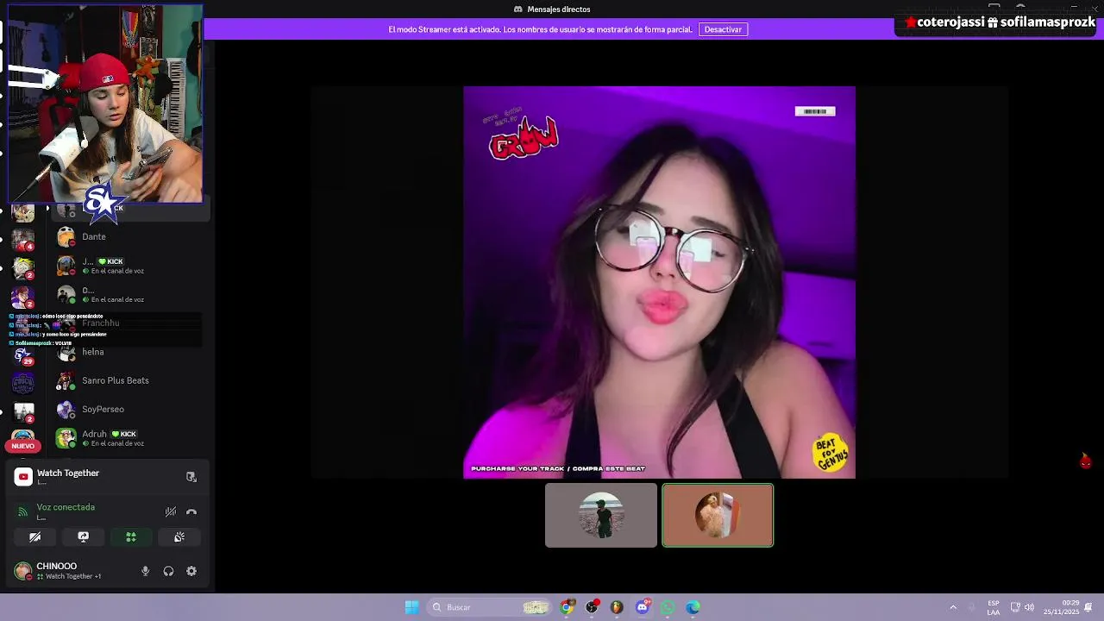Open the helna direct message
Viewport: 1104px width, 621px height.
point(129,352)
